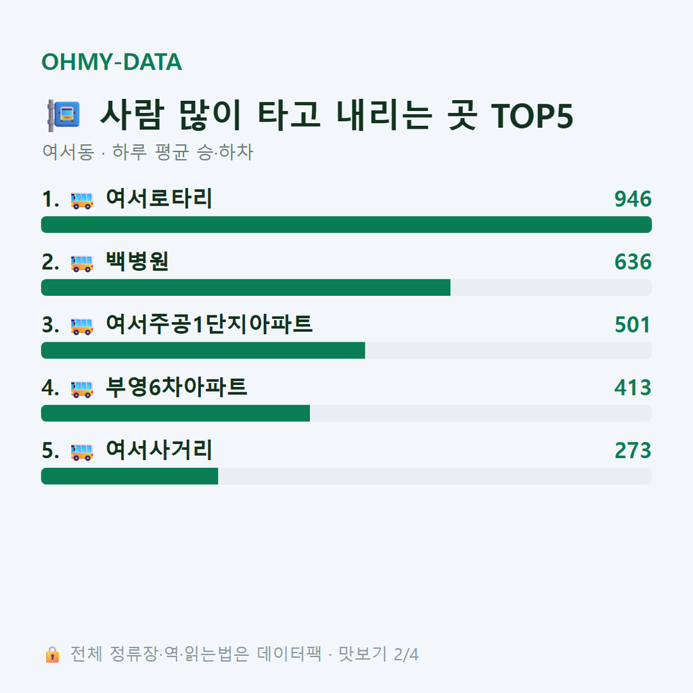The width and height of the screenshot is (693, 693).
Task: Click the bus icon beside 여서주공1단지아파트
Action: [82, 326]
